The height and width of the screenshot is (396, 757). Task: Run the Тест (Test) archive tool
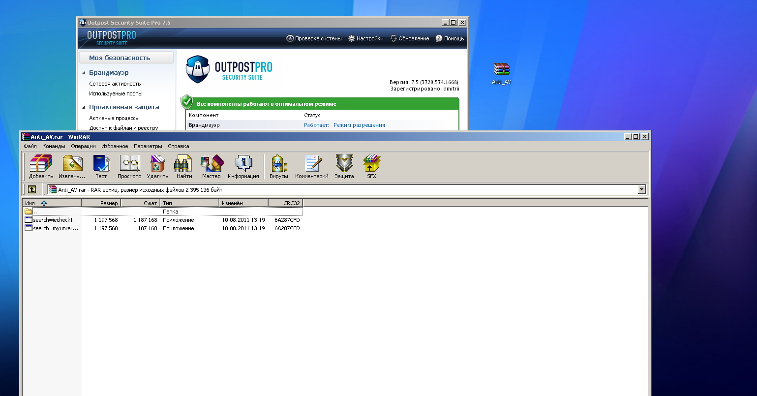pos(101,167)
